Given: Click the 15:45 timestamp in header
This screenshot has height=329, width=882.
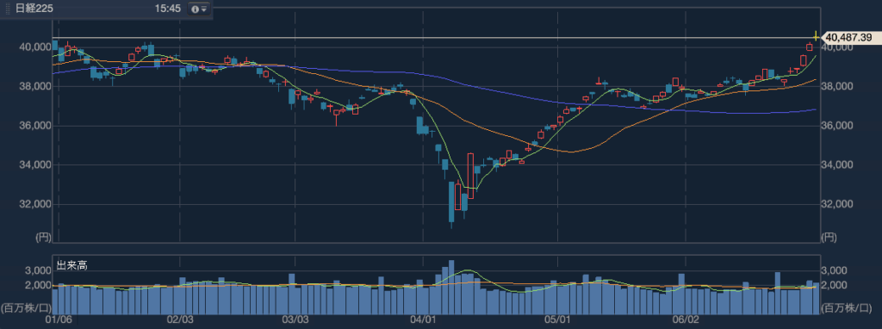Looking at the screenshot, I should (167, 9).
